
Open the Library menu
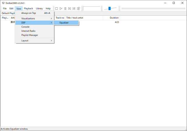pyautogui.click(x=39, y=8)
